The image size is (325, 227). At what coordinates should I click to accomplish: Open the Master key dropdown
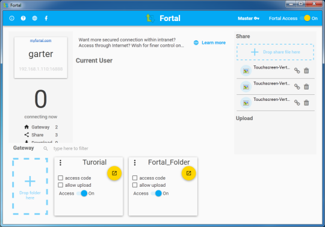pyautogui.click(x=249, y=19)
